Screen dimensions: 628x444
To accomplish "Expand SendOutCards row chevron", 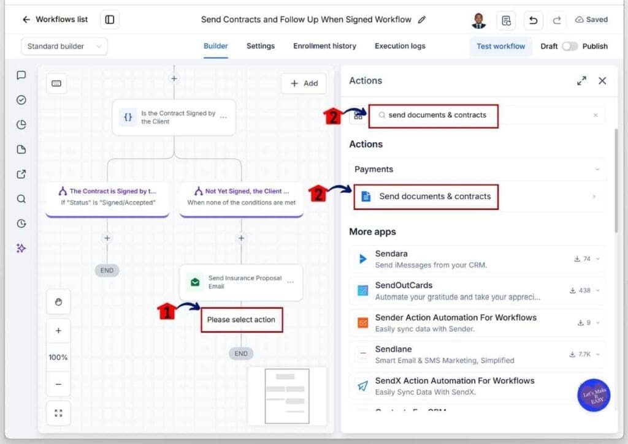I will (597, 290).
